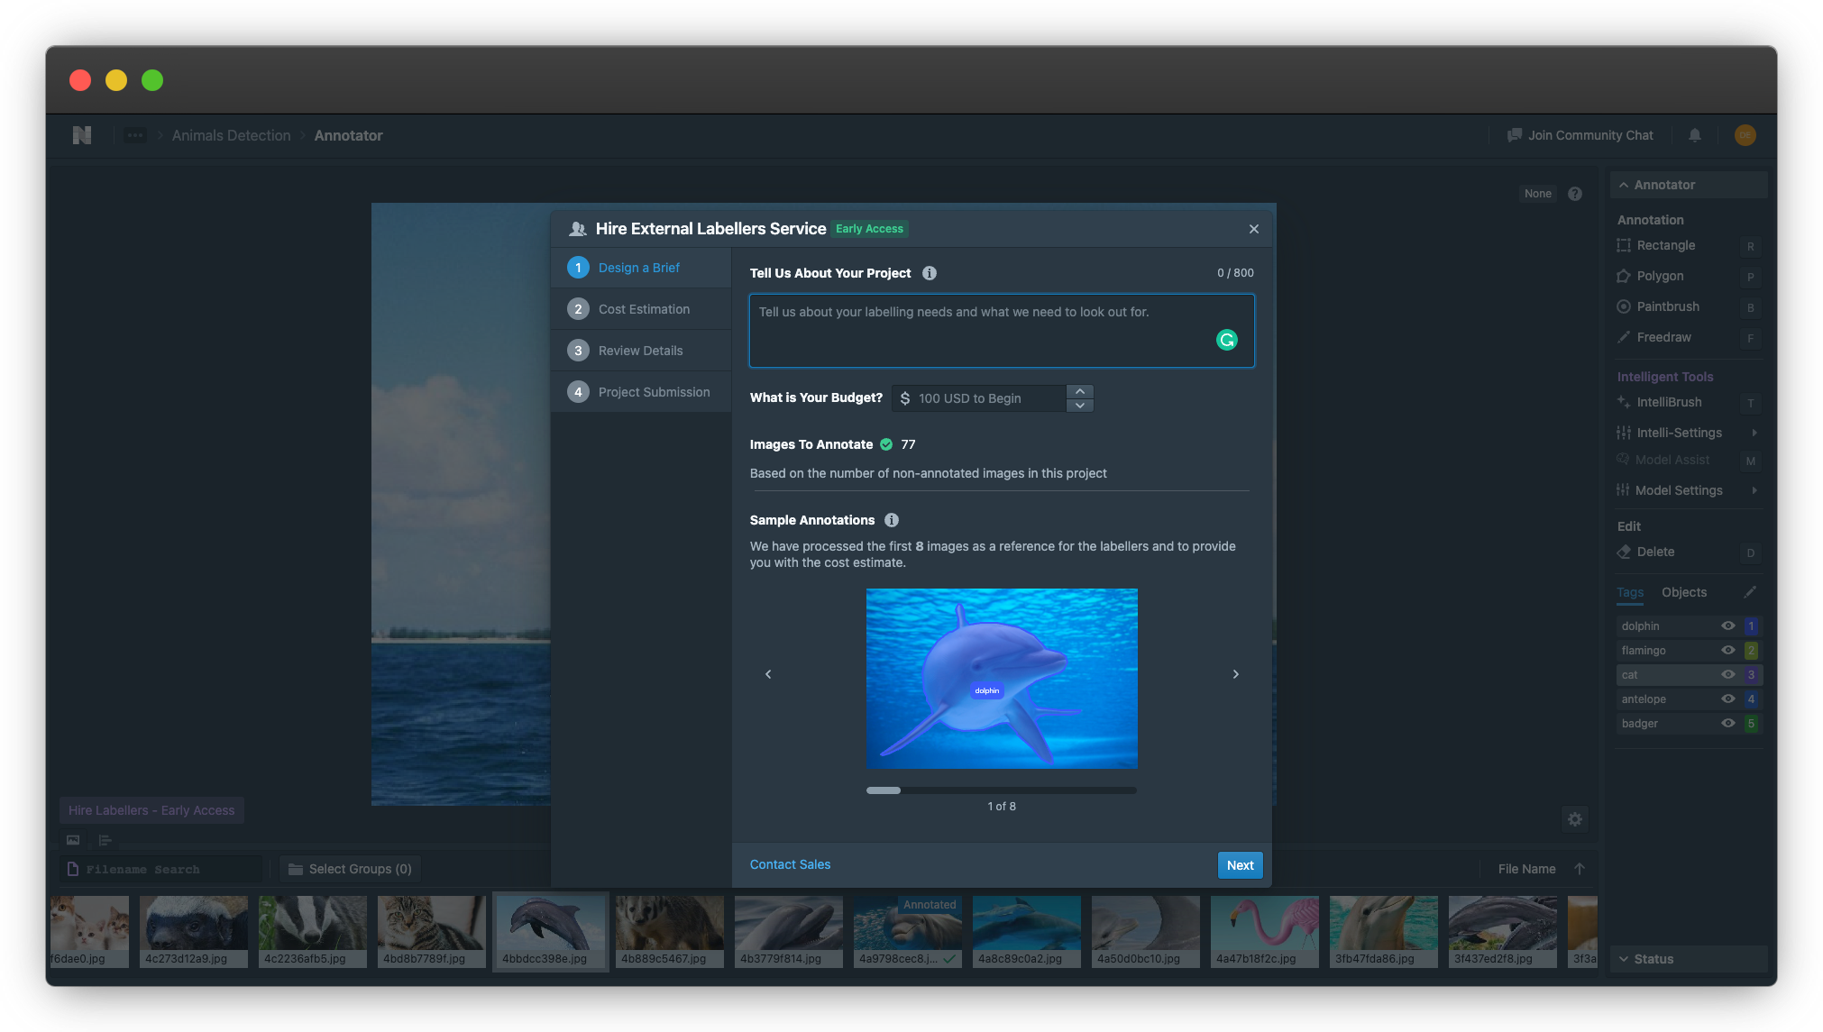Toggle ascending file name sort arrow
This screenshot has height=1032, width=1823.
[1580, 869]
